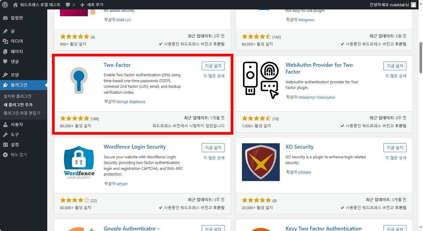Click the vertical page scrollbar thumb
Viewport: 423px width, 231px height.
pos(421,58)
